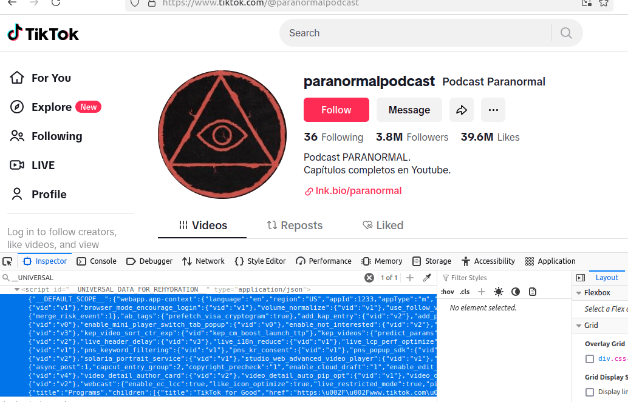Collapse the Flexbox section
This screenshot has height=402, width=628.
pos(579,293)
